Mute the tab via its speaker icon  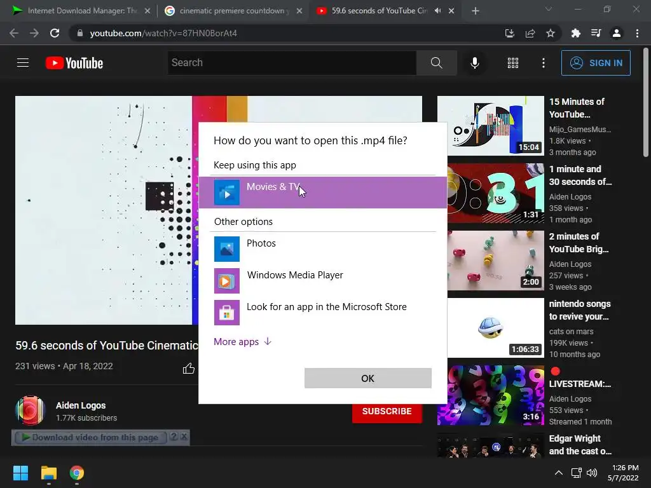[x=437, y=11]
